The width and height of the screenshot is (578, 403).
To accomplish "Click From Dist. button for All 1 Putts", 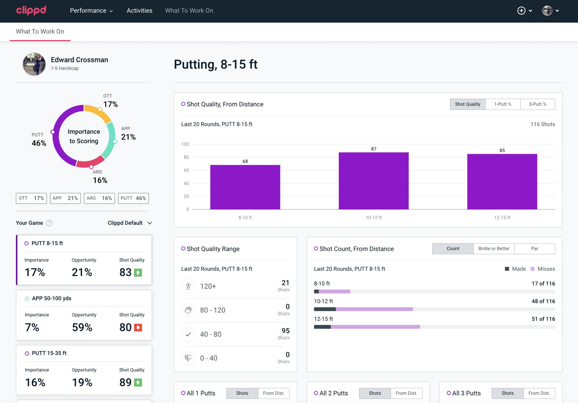I will [x=274, y=393].
